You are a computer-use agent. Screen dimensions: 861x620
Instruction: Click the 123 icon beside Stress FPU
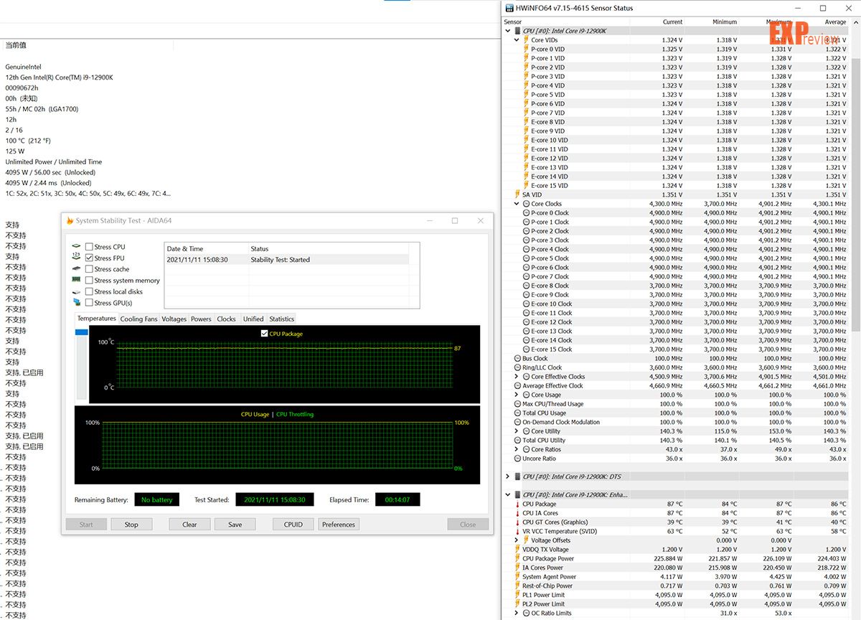[x=76, y=258]
